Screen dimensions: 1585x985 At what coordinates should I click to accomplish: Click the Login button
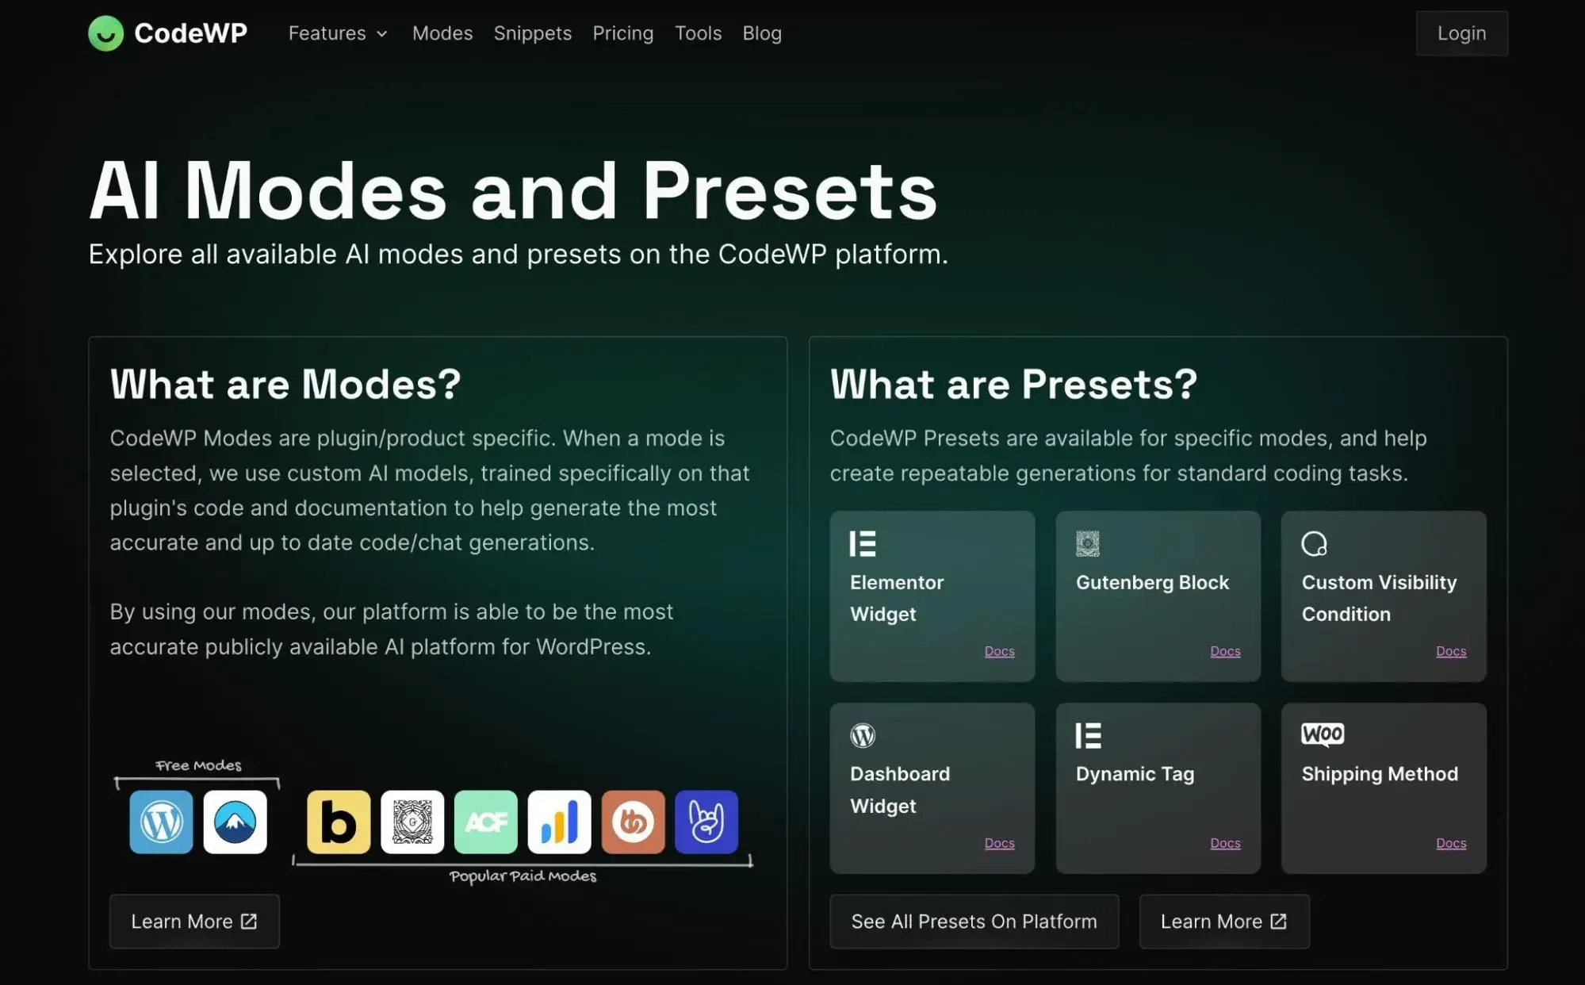tap(1461, 33)
